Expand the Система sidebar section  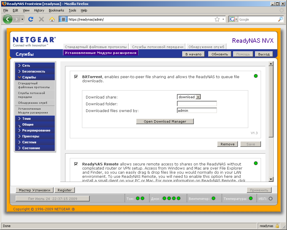[x=35, y=142]
